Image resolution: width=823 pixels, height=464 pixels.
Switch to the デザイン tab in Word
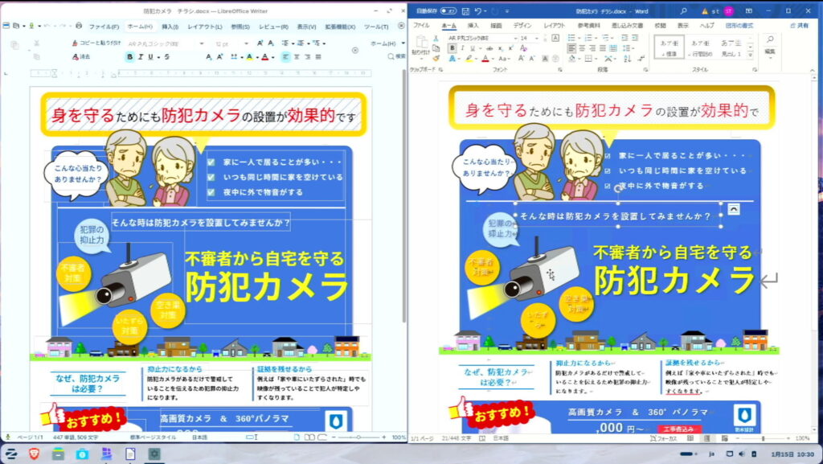pyautogui.click(x=522, y=26)
